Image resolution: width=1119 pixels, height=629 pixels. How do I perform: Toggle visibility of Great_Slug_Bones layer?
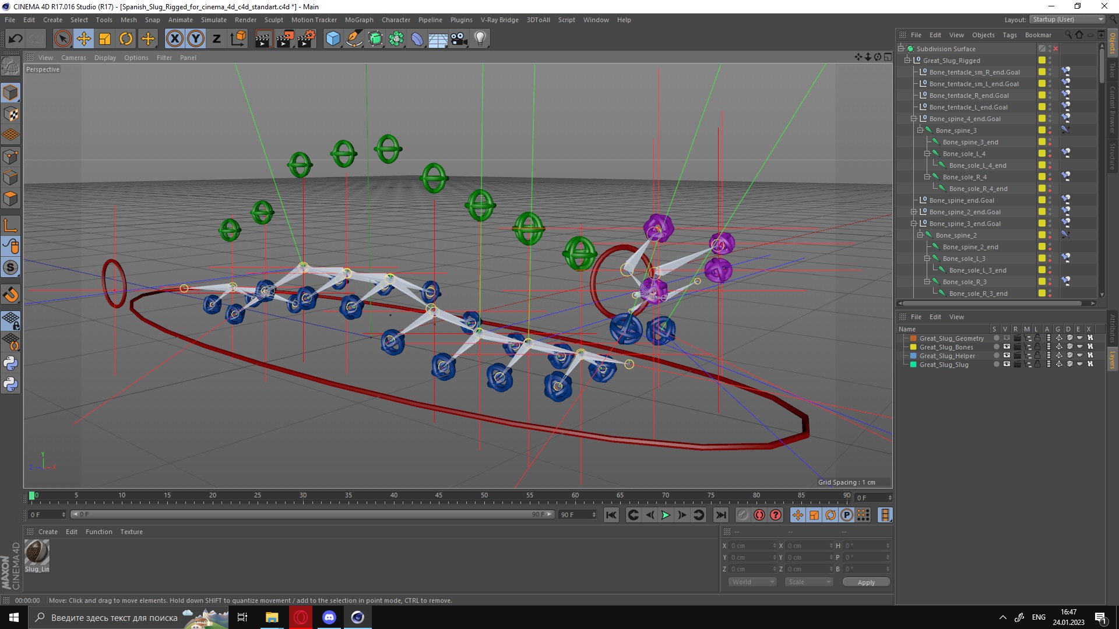pos(1007,347)
